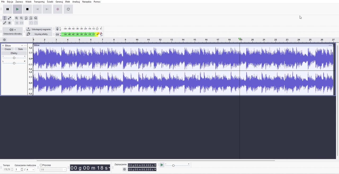Pause playback with the Pause button
The image size is (339, 174).
[x=7, y=9]
